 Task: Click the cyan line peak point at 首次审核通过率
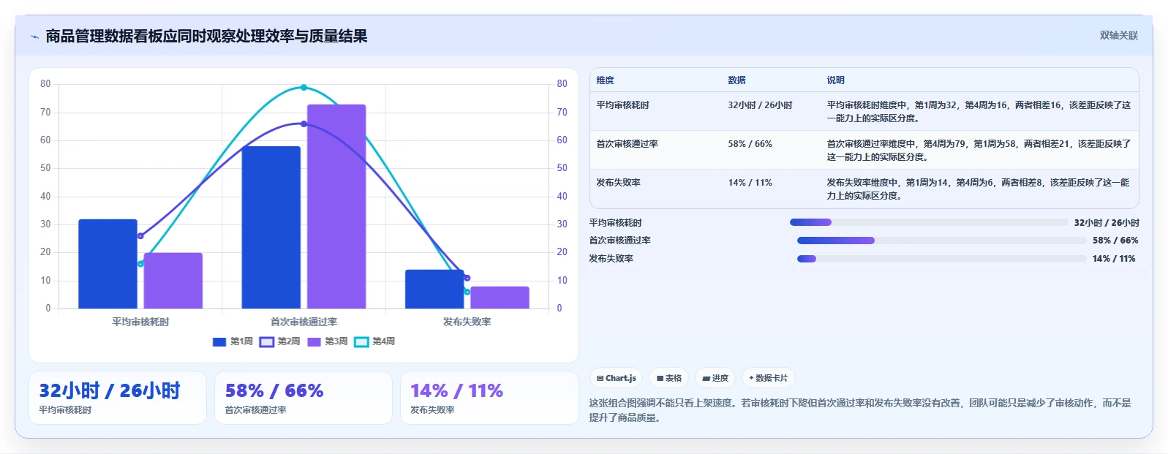click(x=304, y=88)
